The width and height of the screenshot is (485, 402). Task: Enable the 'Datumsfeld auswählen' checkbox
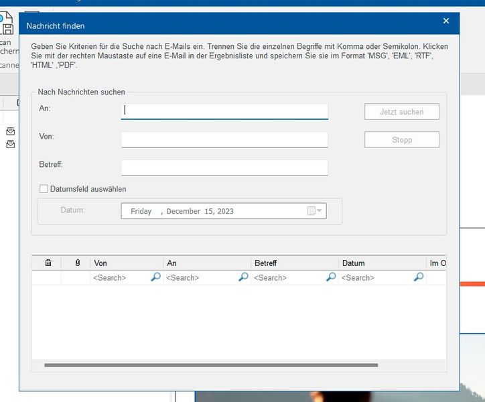coord(44,189)
